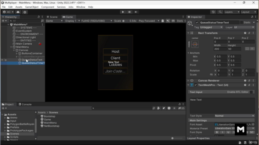The height and width of the screenshot is (145, 259).
Task: Open the Play Focused dropdown
Action: 149,21
